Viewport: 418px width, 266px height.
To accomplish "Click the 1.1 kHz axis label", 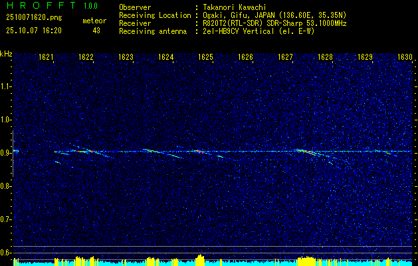I will 6,86.
